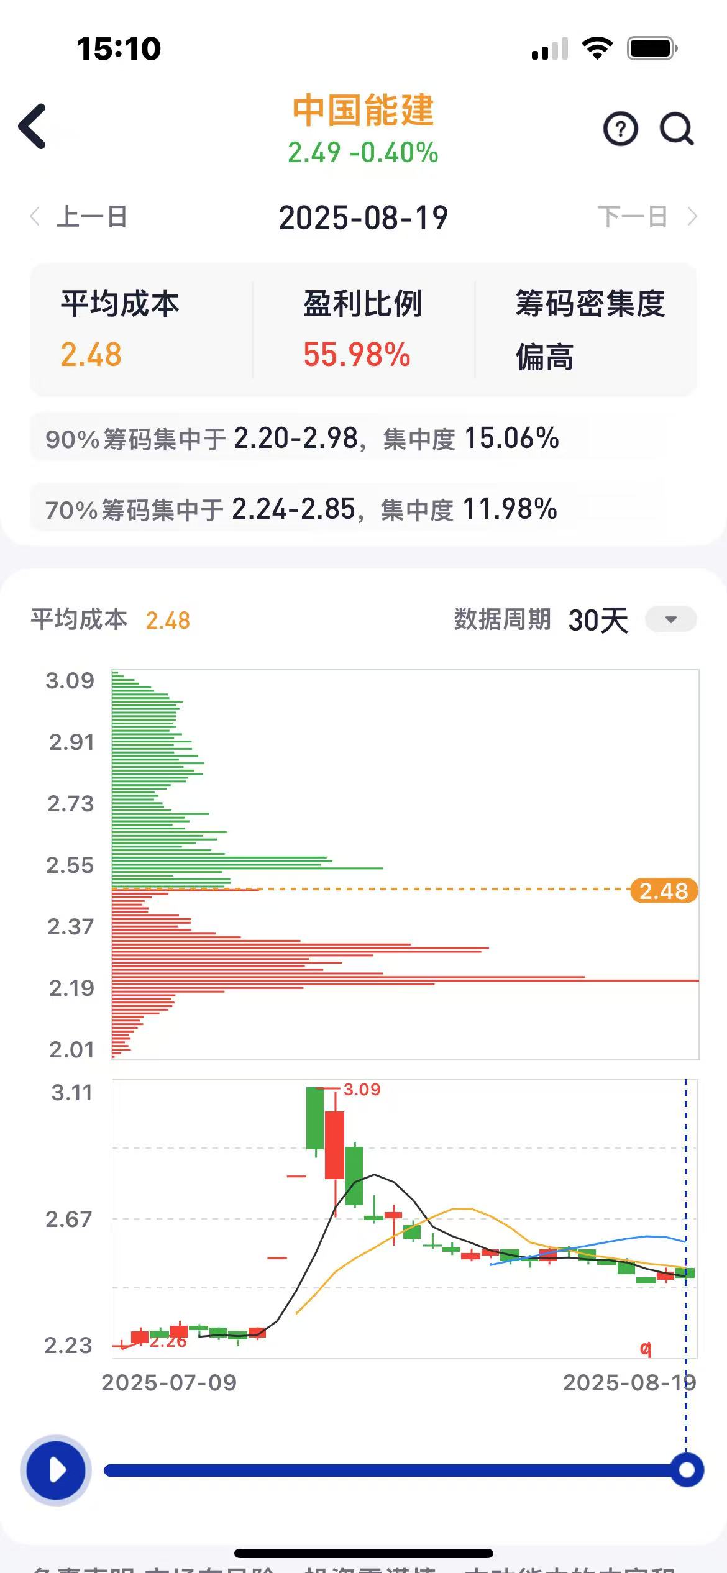The height and width of the screenshot is (1573, 727).
Task: Expand the 数据周期 30天 dropdown arrow
Action: click(670, 619)
